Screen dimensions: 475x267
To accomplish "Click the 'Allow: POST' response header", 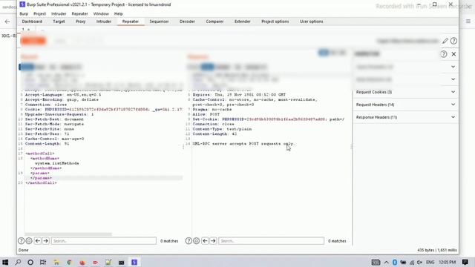I will [206, 114].
